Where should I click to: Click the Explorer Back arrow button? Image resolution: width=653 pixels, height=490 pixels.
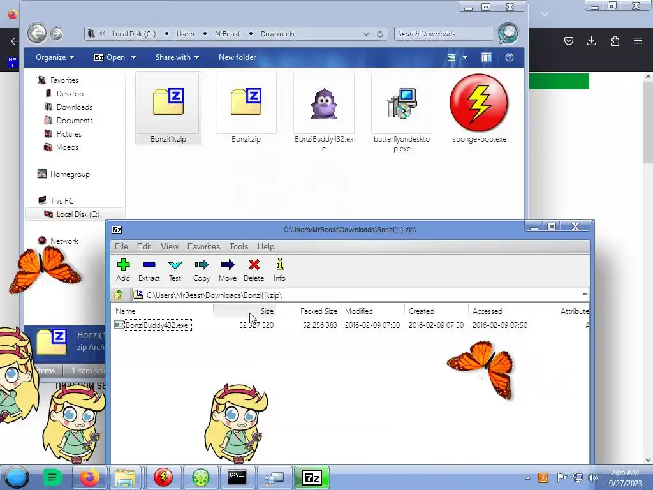click(36, 33)
